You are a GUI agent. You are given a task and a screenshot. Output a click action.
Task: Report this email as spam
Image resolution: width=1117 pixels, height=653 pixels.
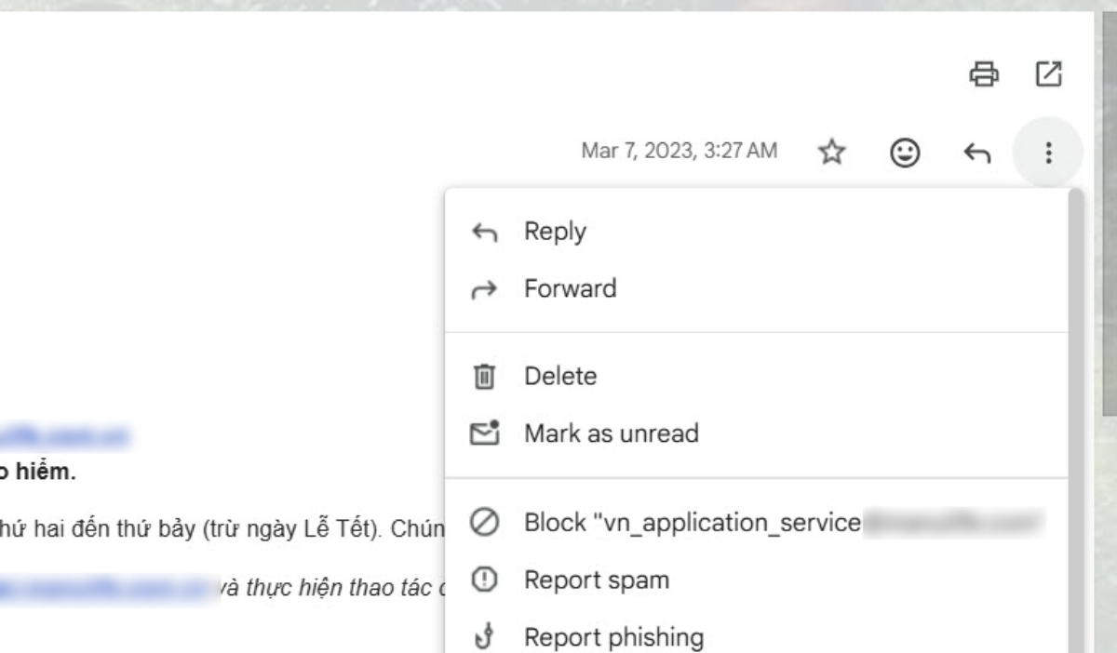598,579
